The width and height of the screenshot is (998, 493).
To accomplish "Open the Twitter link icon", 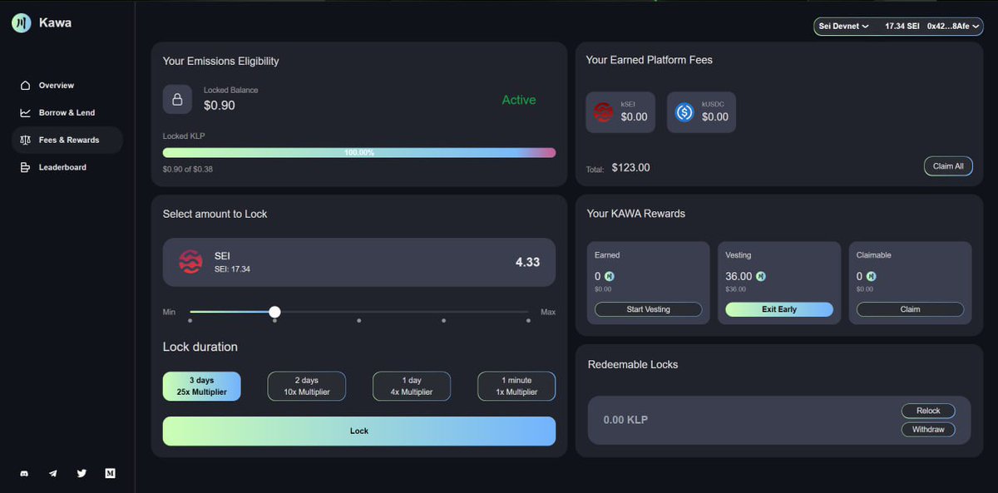I will [82, 473].
